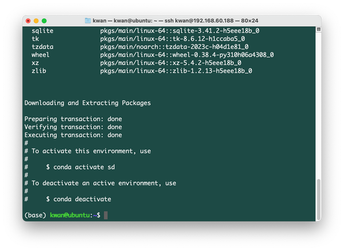Click the 'Executing transaction: done' line
Screen dimensions: 344x251
point(73,135)
